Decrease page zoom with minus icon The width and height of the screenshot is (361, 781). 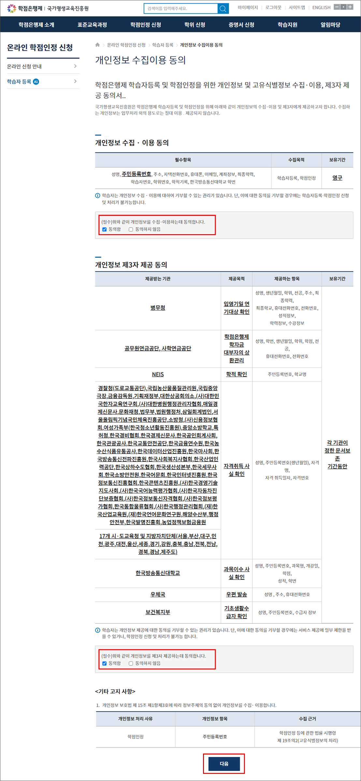(x=337, y=7)
